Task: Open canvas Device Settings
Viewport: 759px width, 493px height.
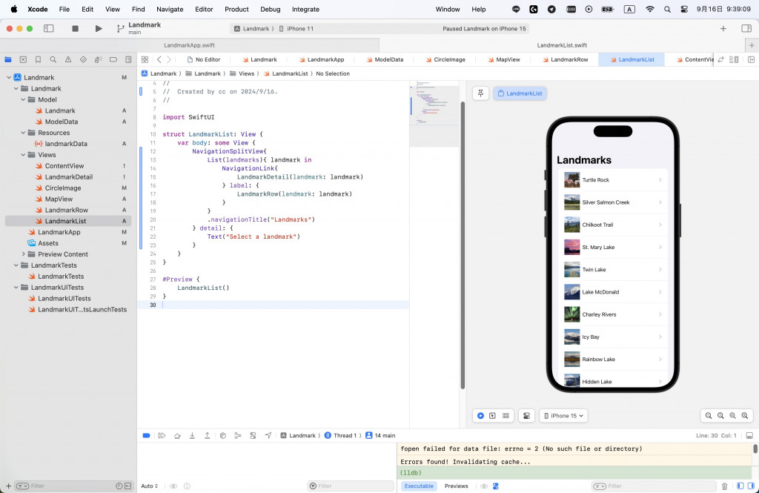Action: tap(527, 415)
